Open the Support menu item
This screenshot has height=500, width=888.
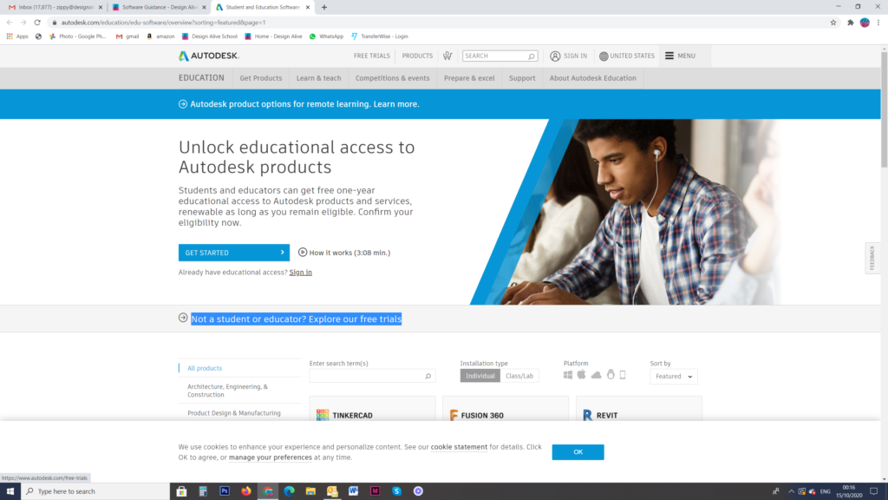pyautogui.click(x=521, y=78)
